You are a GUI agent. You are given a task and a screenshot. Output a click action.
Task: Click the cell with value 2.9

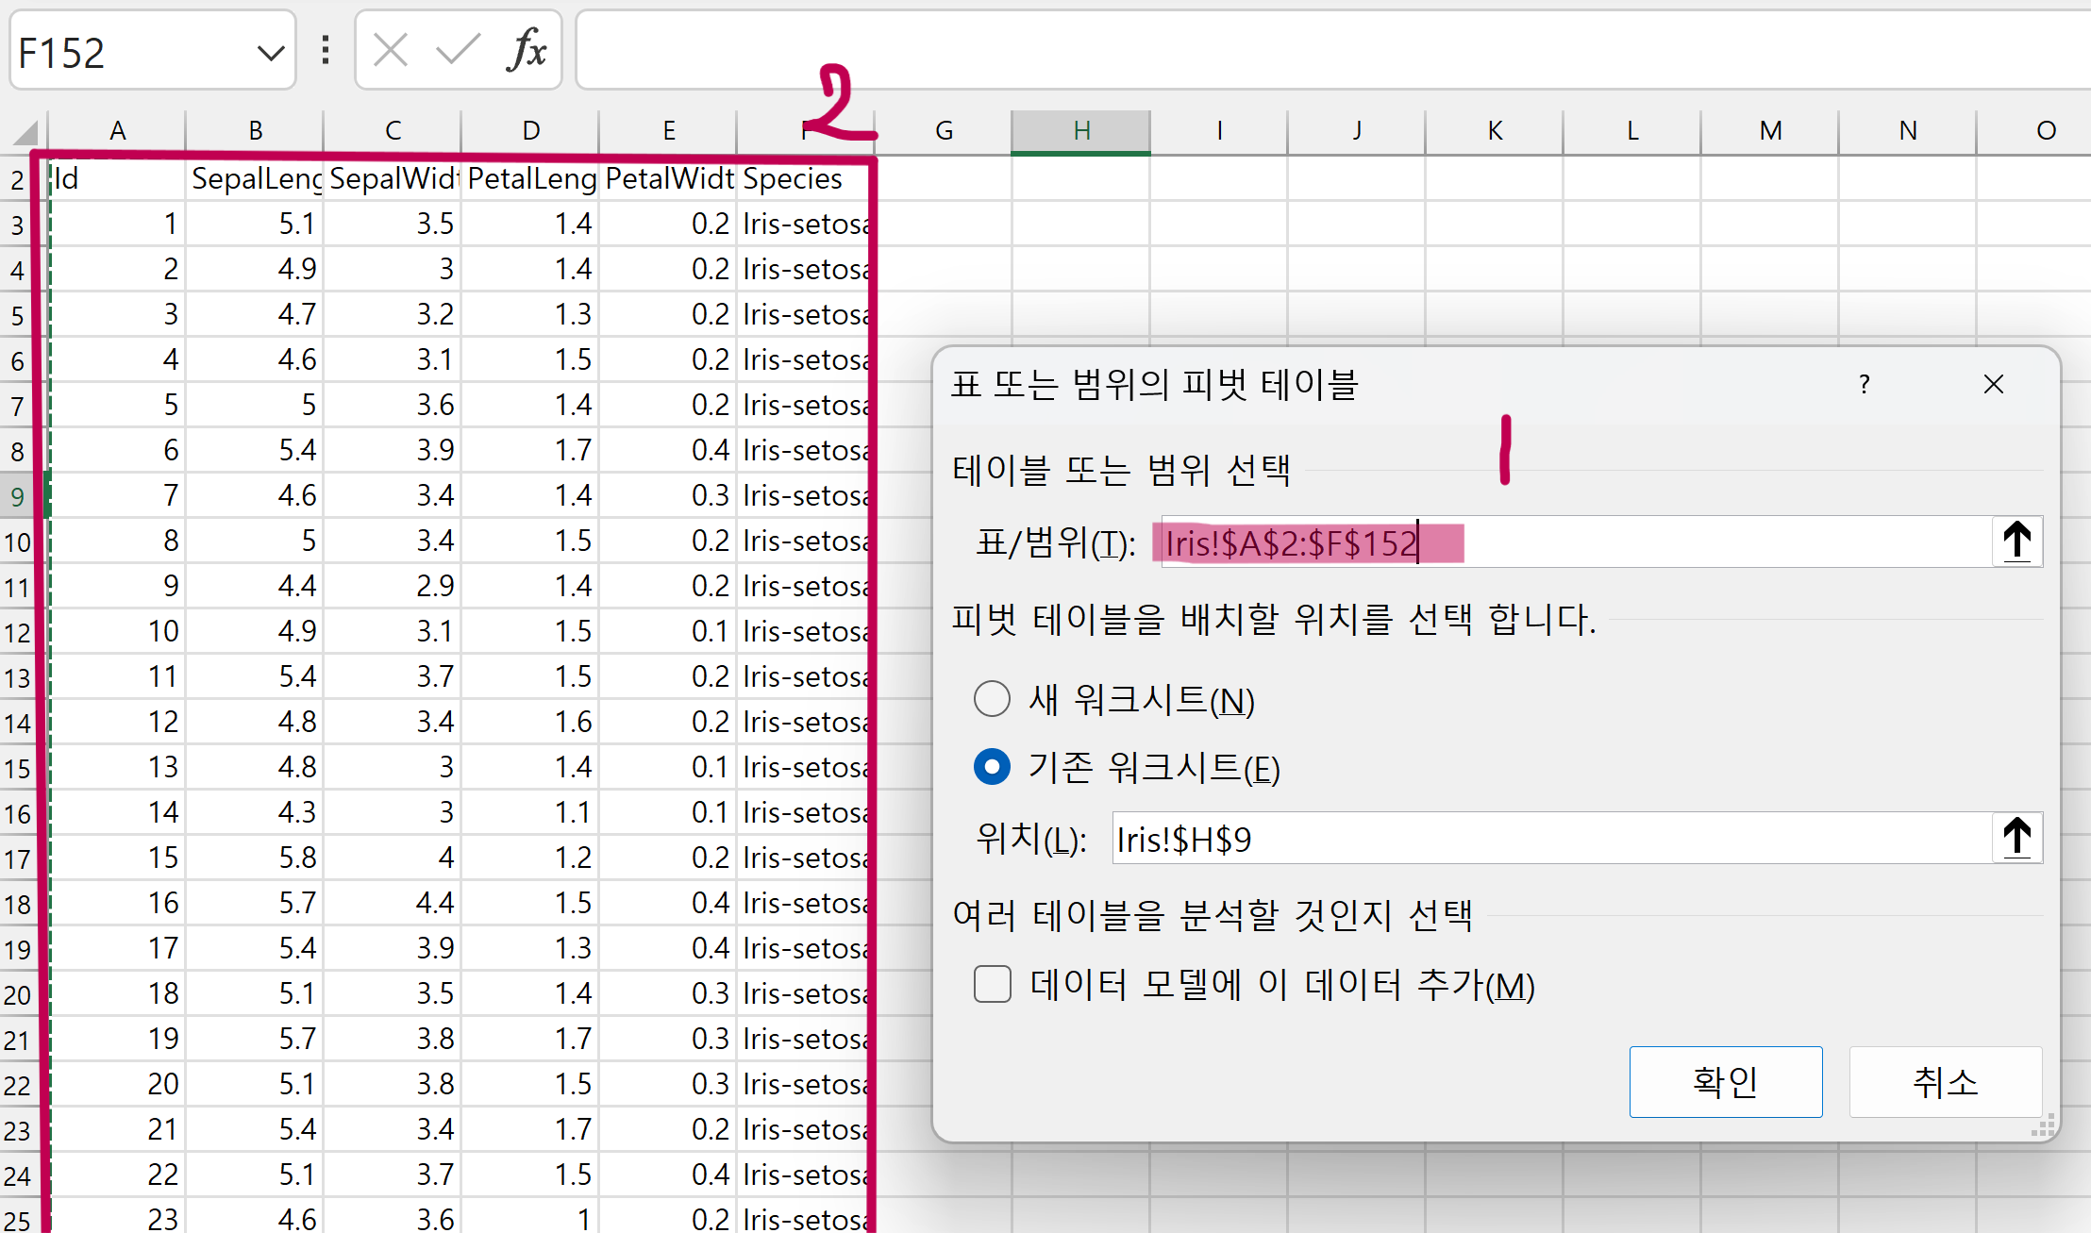tap(393, 586)
